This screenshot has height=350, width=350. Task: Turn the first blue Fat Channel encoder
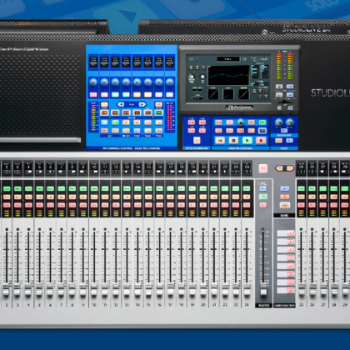[x=93, y=82]
